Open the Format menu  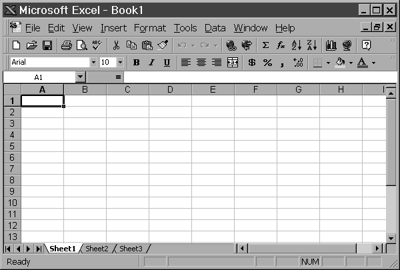pyautogui.click(x=150, y=28)
